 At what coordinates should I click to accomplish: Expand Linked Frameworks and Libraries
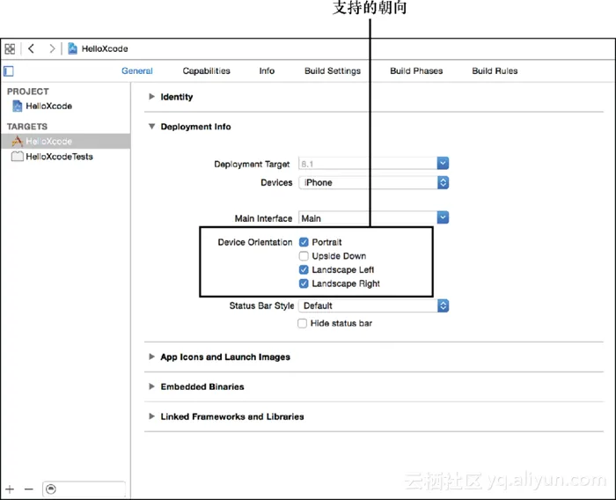(151, 416)
